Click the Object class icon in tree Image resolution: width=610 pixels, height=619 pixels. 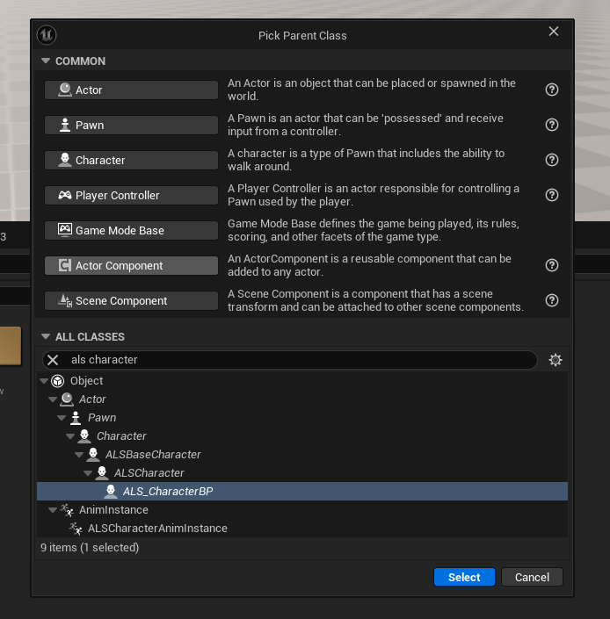[58, 381]
